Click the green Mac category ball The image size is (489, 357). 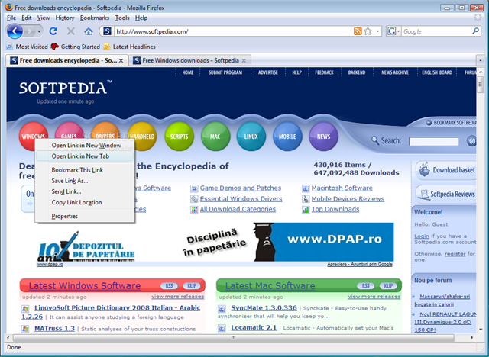(215, 137)
